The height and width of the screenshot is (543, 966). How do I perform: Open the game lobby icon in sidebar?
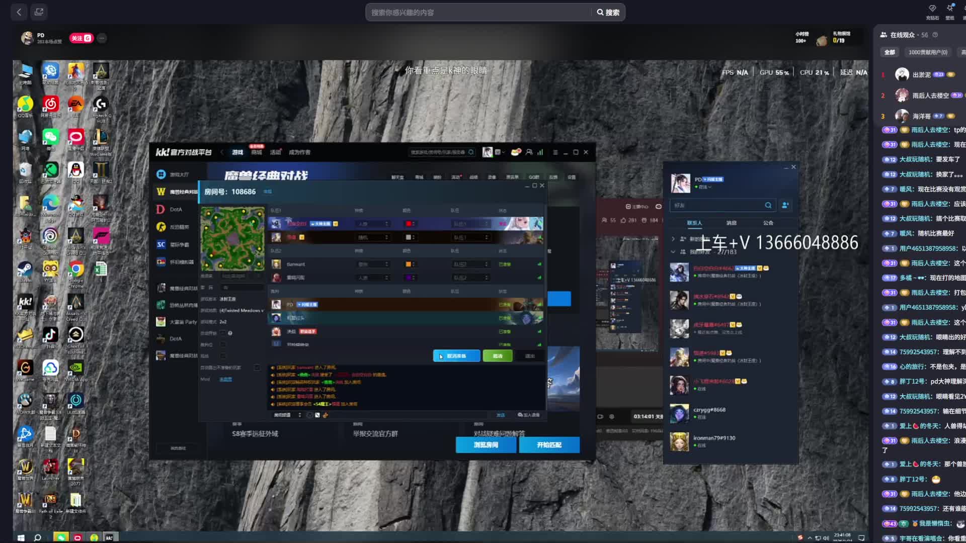(x=161, y=174)
